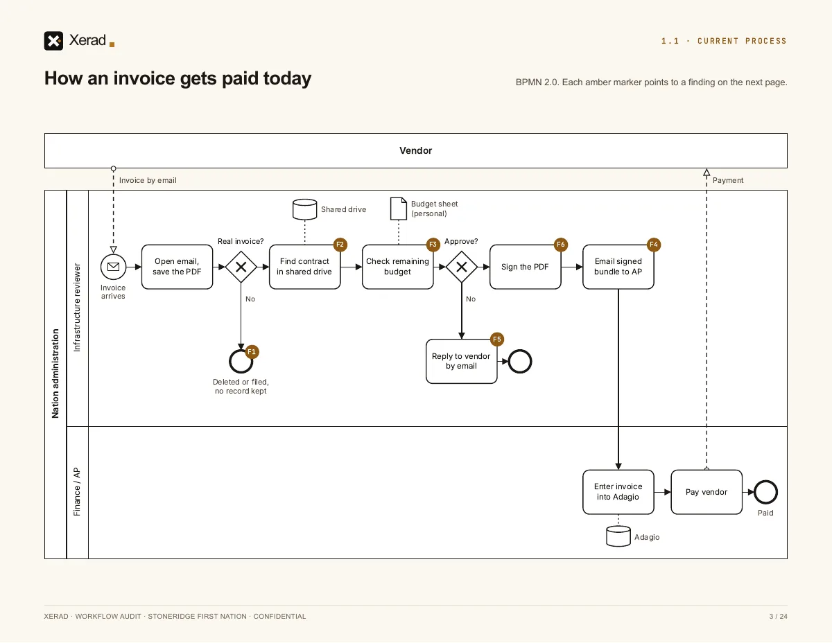Select the "Approve?" gateway diamond
Screen dimensions: 832x643
[x=461, y=267]
